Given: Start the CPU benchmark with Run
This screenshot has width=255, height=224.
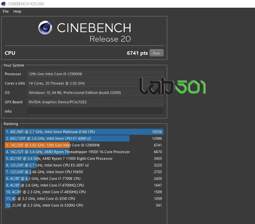Looking at the screenshot, I should (x=157, y=53).
